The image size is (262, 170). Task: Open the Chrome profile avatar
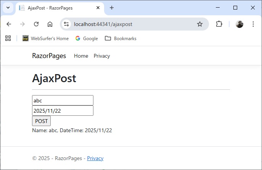(239, 24)
